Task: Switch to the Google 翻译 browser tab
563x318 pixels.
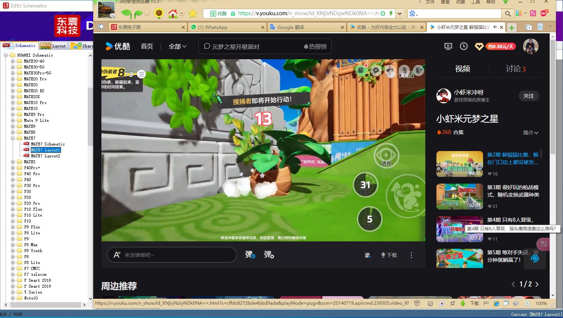Action: click(x=307, y=27)
